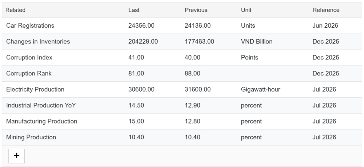Open the Mining Production link
This screenshot has height=167, width=364.
(31, 137)
